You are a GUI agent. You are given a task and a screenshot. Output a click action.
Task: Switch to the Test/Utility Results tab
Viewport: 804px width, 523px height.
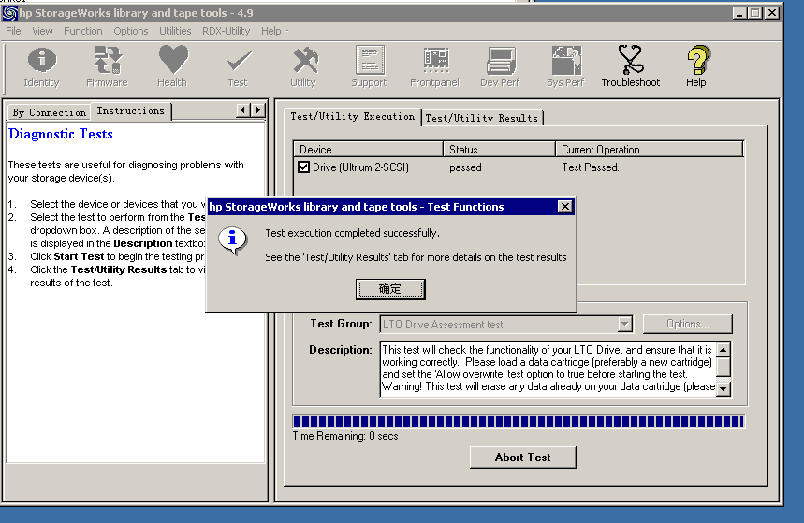(x=481, y=118)
